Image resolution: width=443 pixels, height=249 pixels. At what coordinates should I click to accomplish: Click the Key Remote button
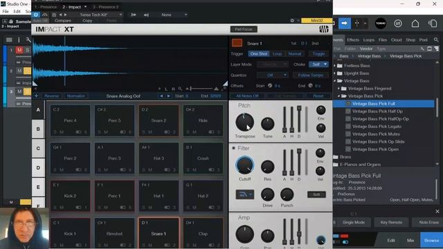(391, 222)
